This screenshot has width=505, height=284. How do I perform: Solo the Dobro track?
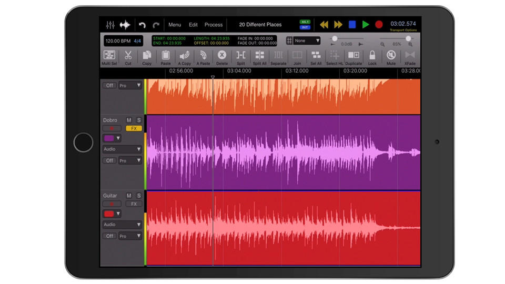tap(139, 120)
